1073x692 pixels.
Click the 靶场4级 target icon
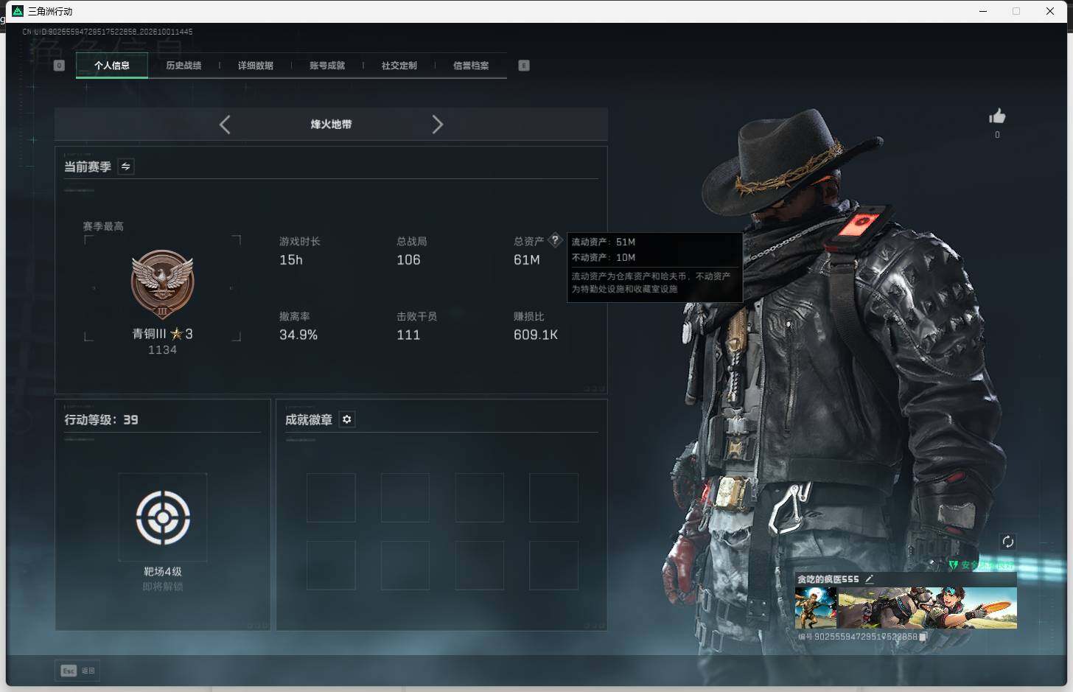(x=163, y=517)
